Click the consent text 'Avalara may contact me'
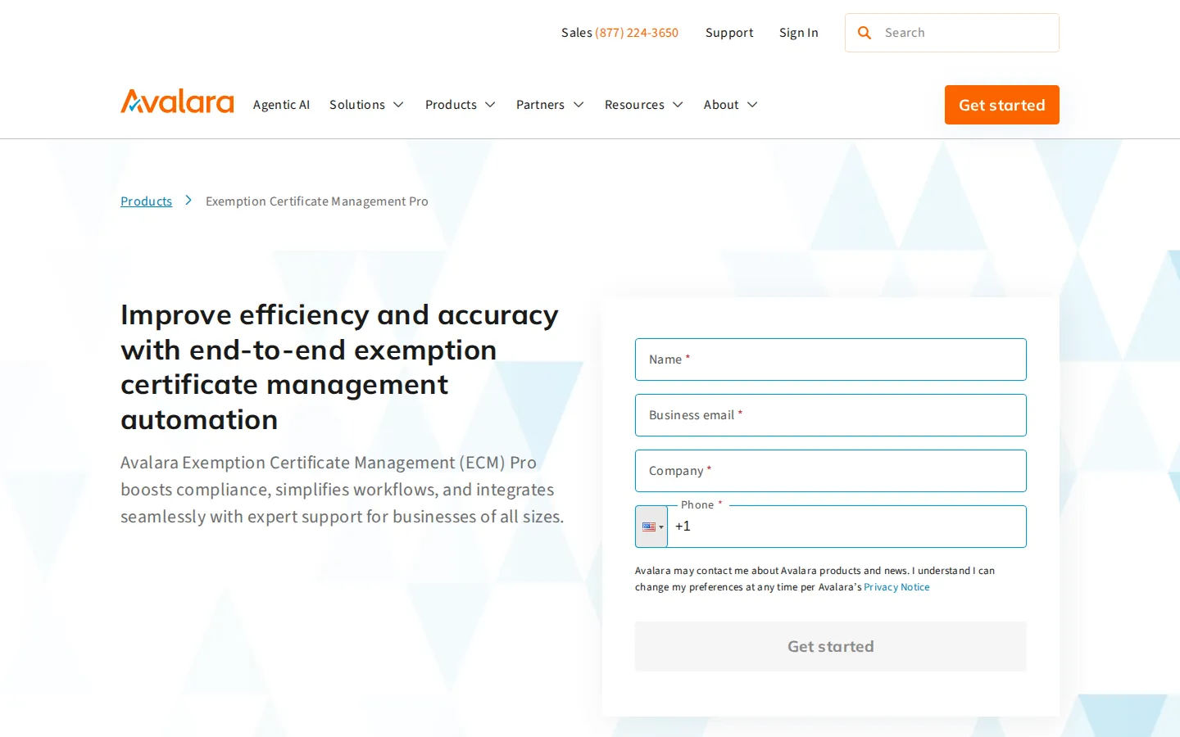The height and width of the screenshot is (737, 1180). coord(815,579)
